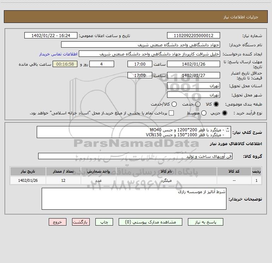Click the announcement date field 1402/01/22 - 16:24
Screen dimensions: 272x263
pos(51,35)
